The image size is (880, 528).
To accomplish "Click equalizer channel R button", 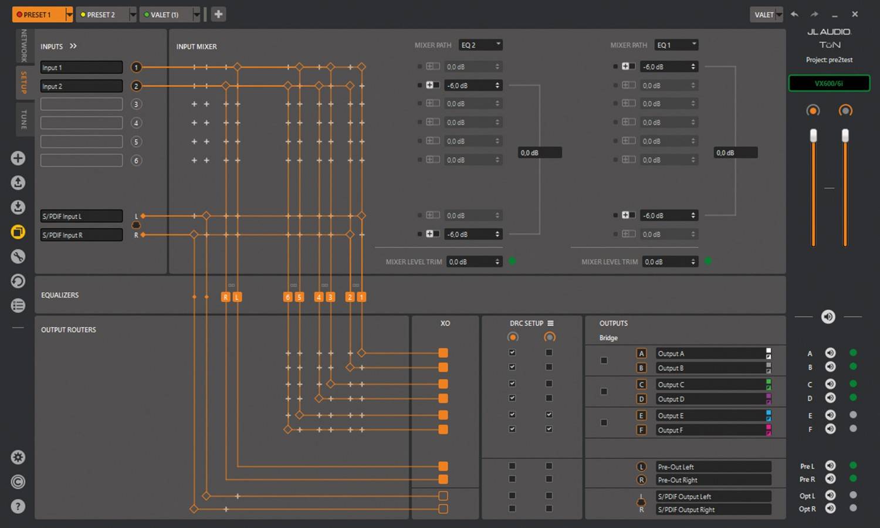I will (x=225, y=297).
